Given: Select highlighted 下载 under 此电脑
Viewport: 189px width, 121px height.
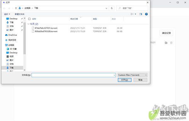Looking at the screenshot, I should pos(12,68).
